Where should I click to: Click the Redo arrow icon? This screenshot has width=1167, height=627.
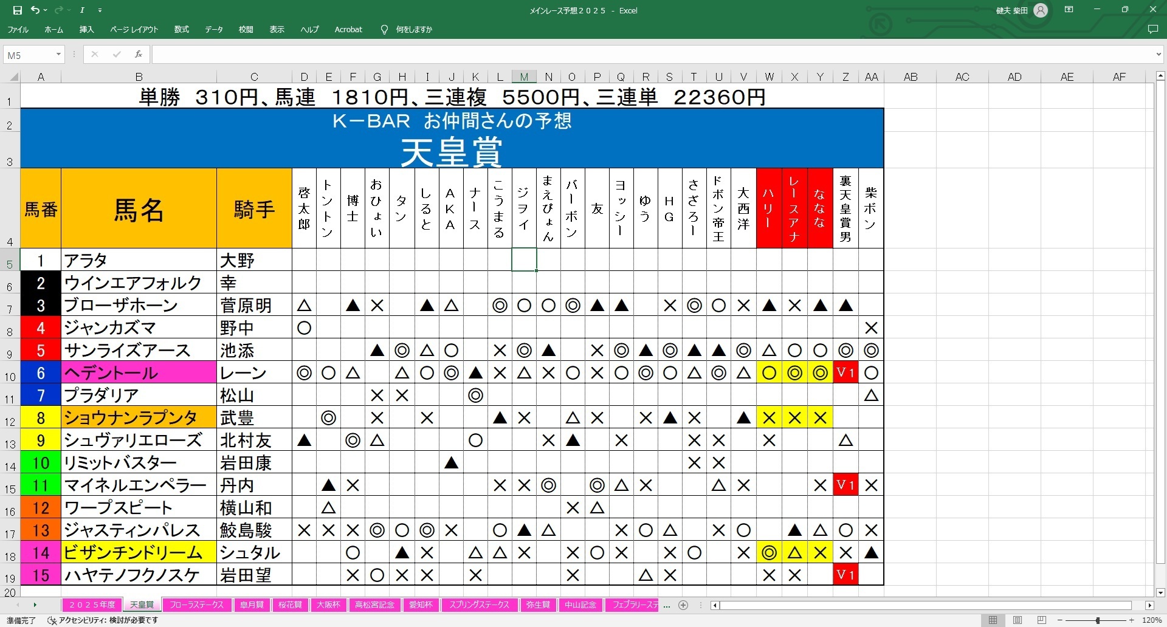tap(58, 10)
